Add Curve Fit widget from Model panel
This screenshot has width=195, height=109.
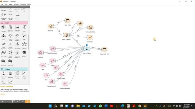click(3, 54)
